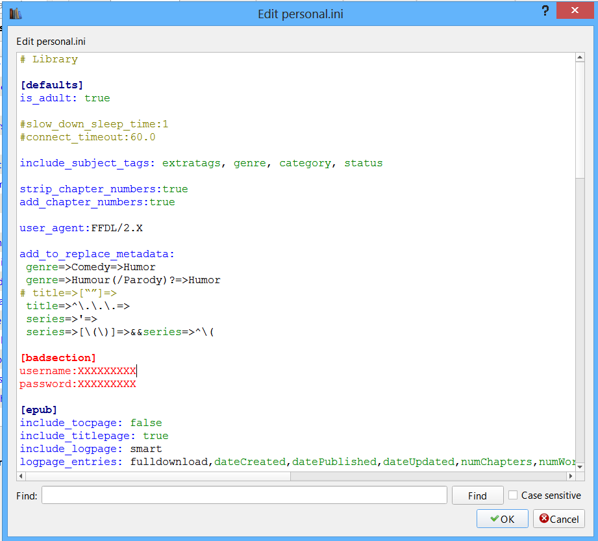This screenshot has width=598, height=541.
Task: Click the vertical scrollbar down arrow
Action: coord(580,466)
